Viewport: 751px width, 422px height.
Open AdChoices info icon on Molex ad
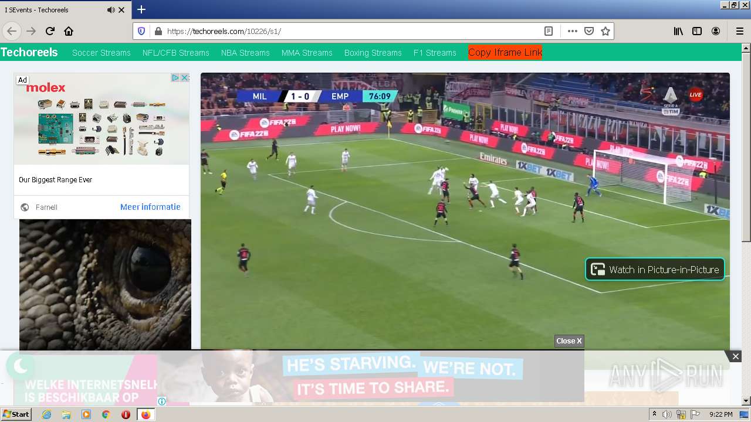click(175, 78)
